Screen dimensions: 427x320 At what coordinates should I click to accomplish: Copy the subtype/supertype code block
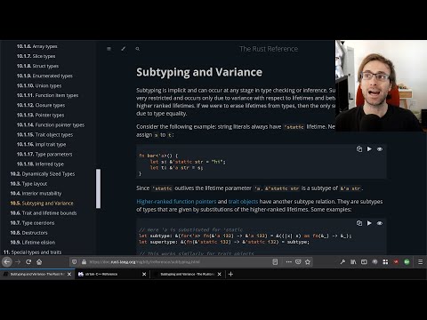[359, 223]
